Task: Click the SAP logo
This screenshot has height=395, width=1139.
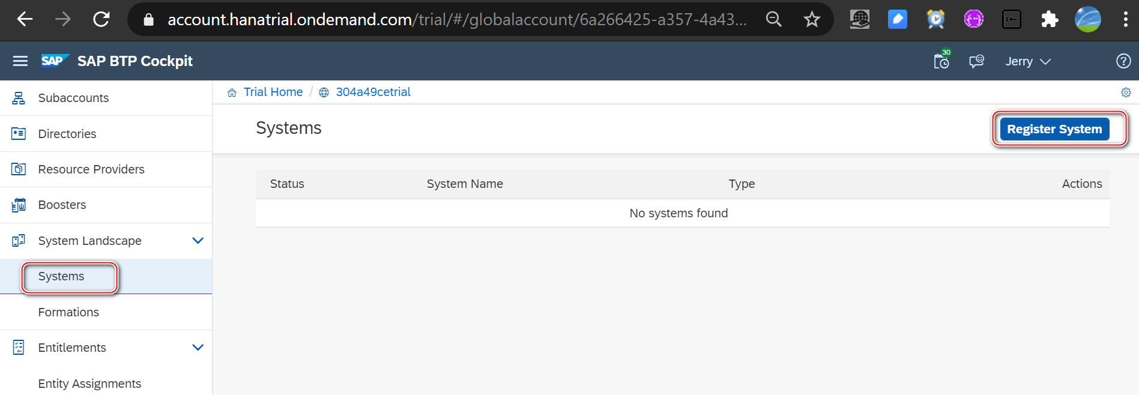Action: coord(55,61)
